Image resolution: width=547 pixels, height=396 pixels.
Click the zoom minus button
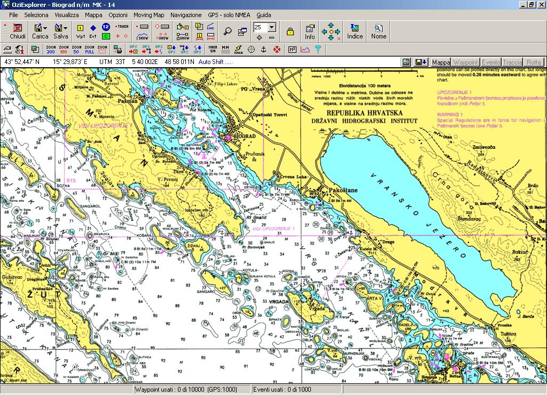tap(272, 37)
